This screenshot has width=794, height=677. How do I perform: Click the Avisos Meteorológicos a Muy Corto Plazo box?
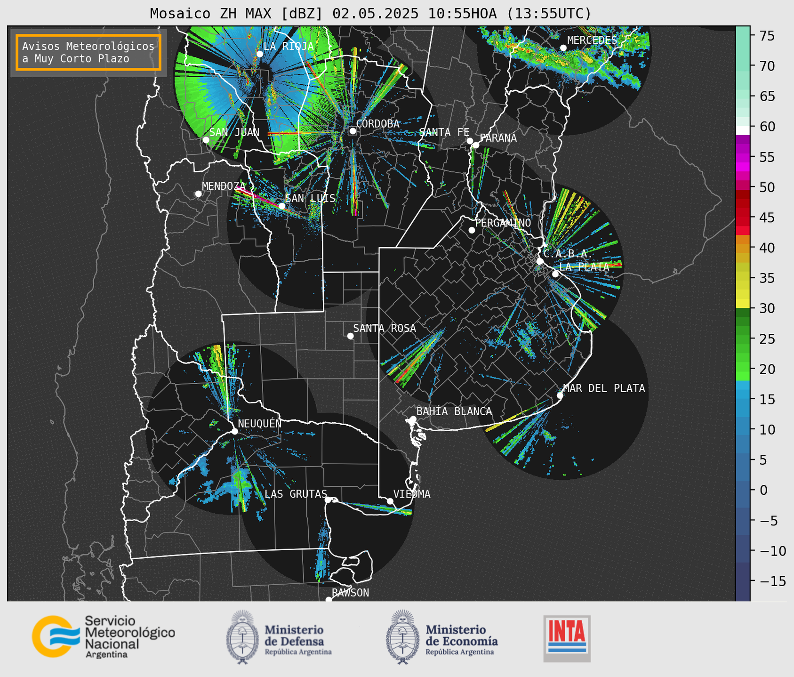88,52
